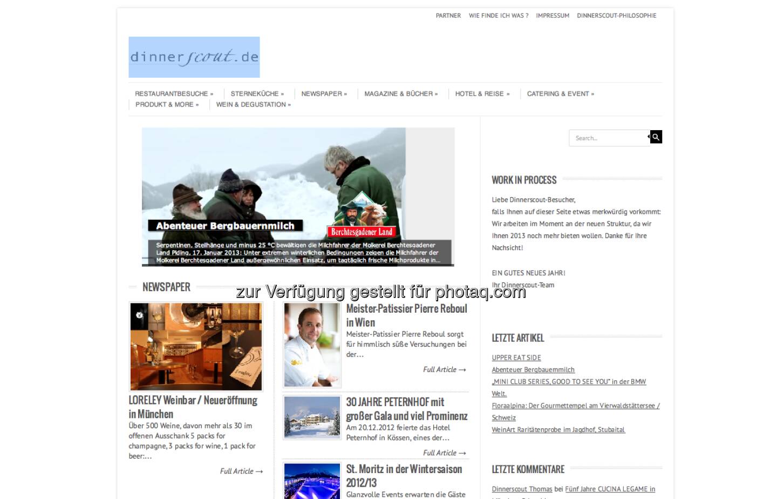Click Pierre Reboul chef portrait thumbnail

(x=312, y=345)
